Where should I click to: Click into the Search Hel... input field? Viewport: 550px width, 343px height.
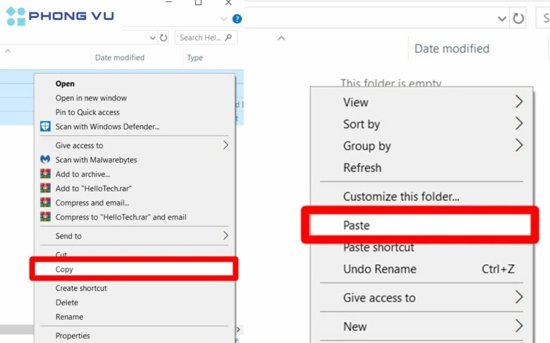[198, 38]
